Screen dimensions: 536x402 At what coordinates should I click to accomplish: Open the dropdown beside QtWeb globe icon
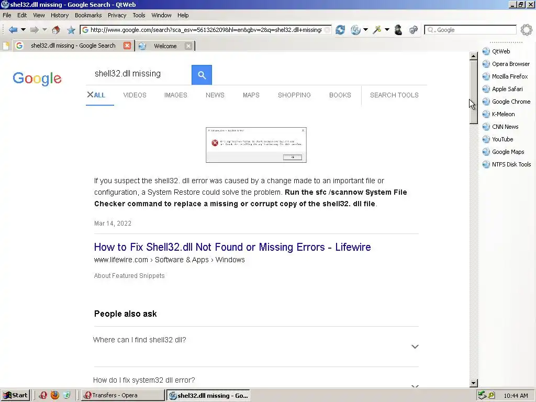pyautogui.click(x=366, y=30)
